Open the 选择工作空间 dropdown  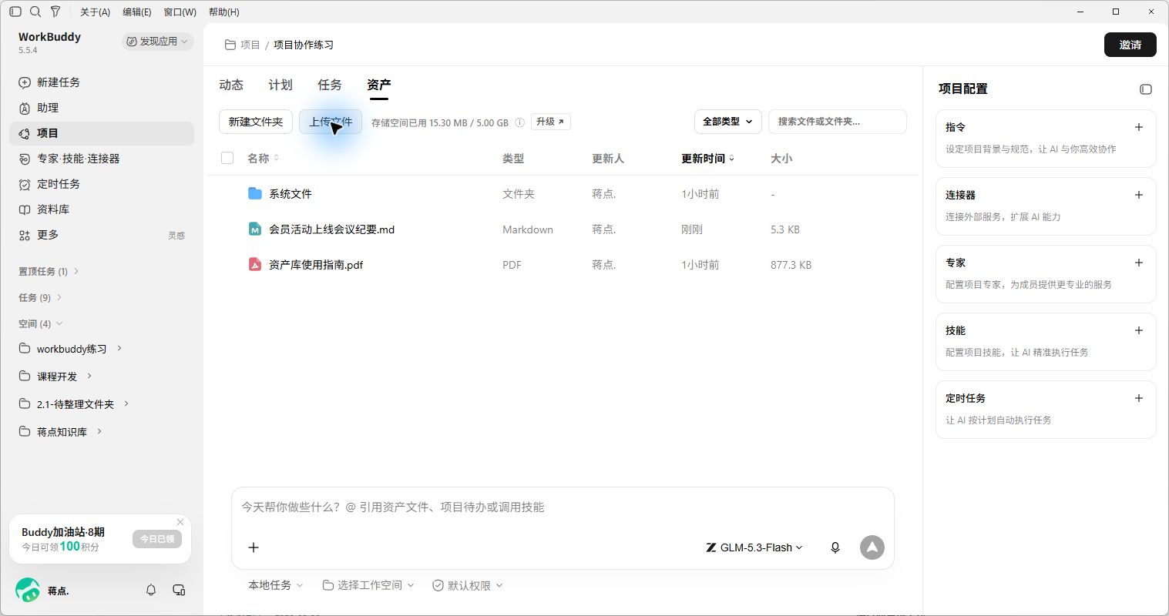click(368, 585)
